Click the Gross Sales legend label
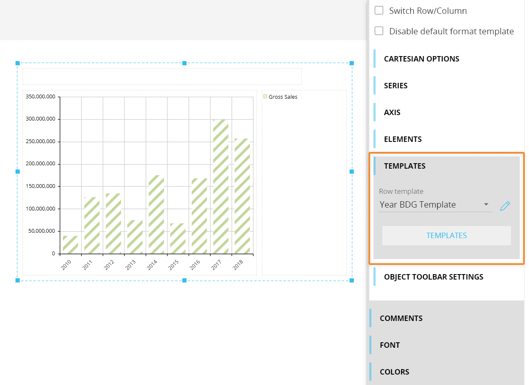 pos(283,97)
